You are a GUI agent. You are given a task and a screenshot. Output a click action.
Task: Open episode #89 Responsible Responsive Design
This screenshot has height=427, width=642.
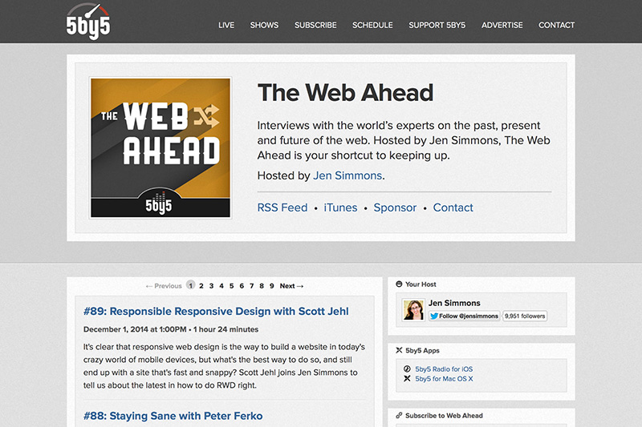coord(216,312)
